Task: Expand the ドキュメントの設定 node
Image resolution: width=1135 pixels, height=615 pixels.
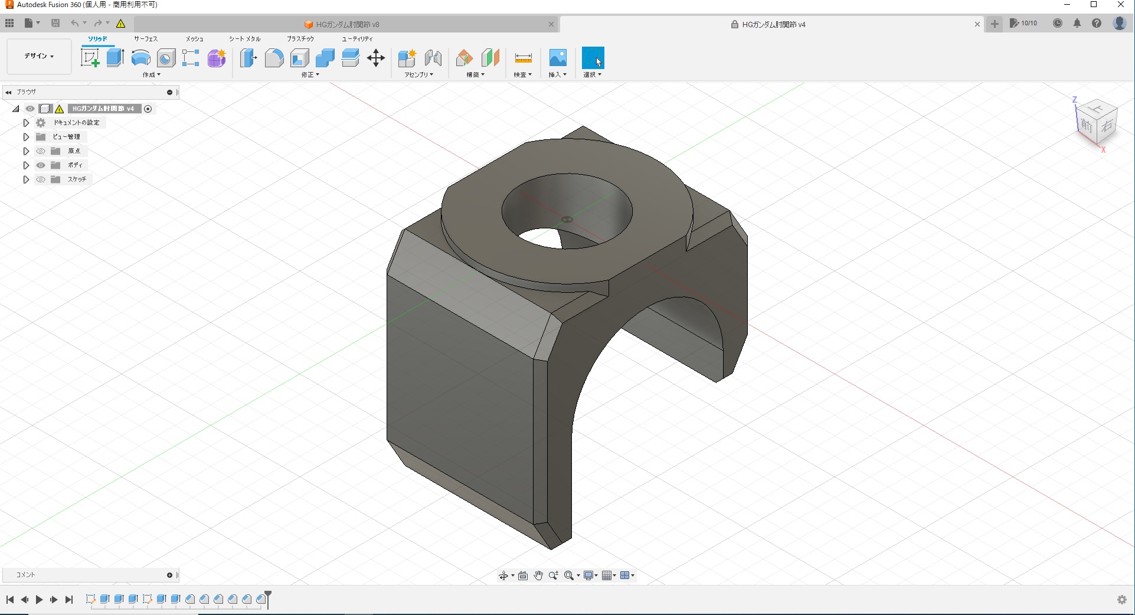Action: 26,123
